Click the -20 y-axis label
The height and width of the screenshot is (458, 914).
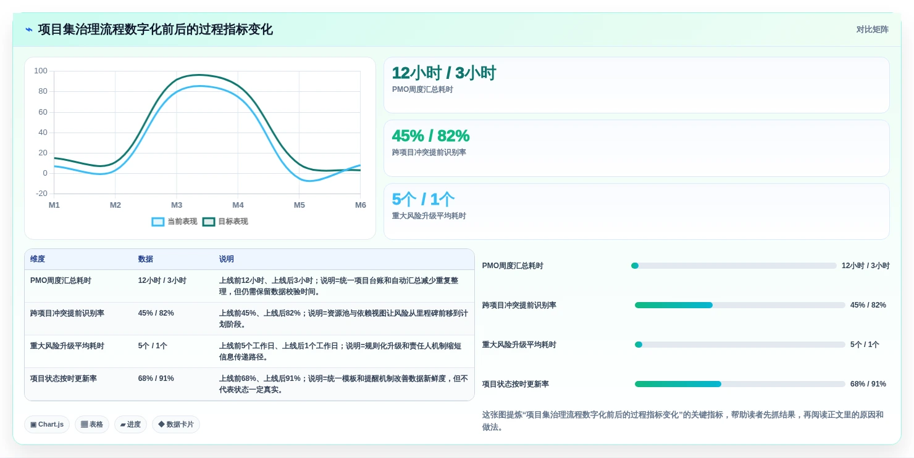coord(41,194)
